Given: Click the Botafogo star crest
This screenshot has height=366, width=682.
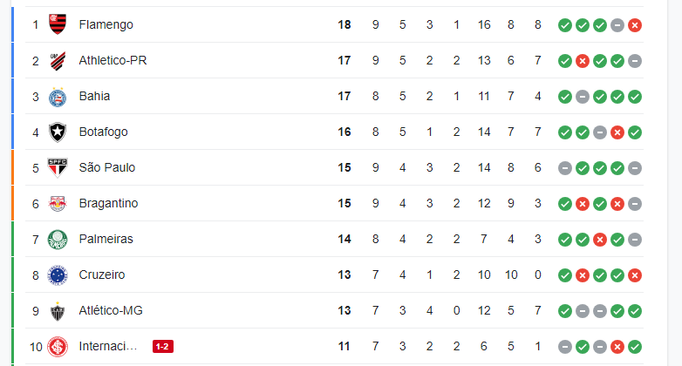Looking at the screenshot, I should click(58, 132).
